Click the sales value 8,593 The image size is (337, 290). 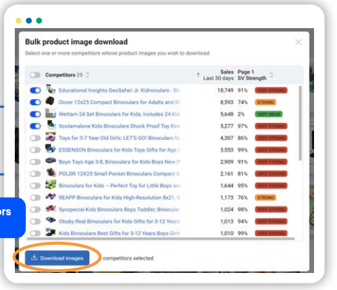click(227, 102)
